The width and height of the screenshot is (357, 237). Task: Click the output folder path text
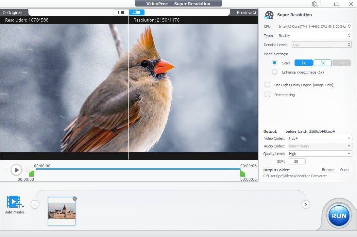[295, 176]
